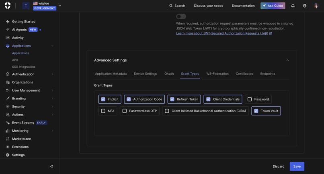324x174 pixels.
Task: Collapse the Advanced Settings section
Action: coord(287,60)
